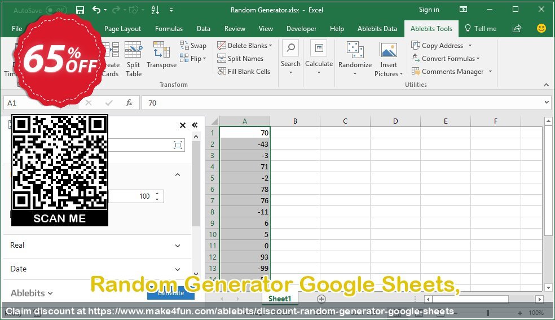This screenshot has height=320, width=555.
Task: Click Tell me search box
Action: (481, 29)
